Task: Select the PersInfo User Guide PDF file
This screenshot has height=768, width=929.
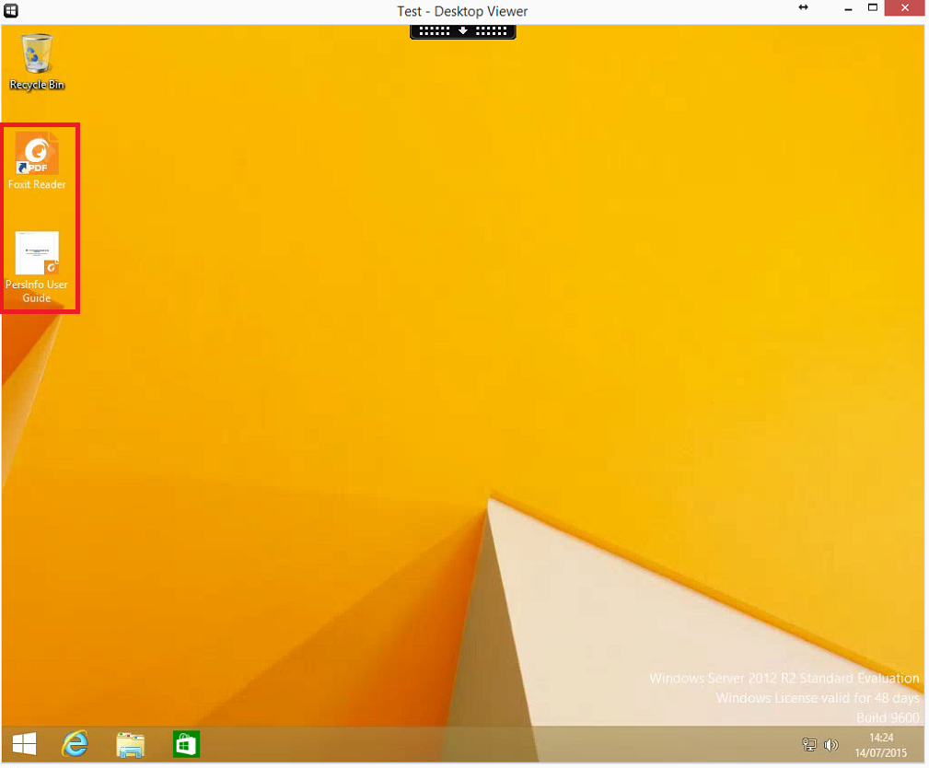Action: [x=37, y=267]
